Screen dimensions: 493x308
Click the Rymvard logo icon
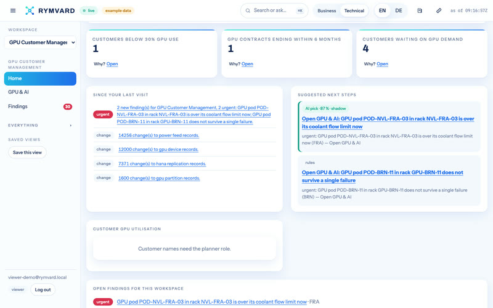click(30, 10)
